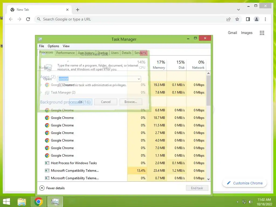Click Chrome's forward navigation arrow
Image resolution: width=276 pixels, height=207 pixels.
click(x=19, y=19)
